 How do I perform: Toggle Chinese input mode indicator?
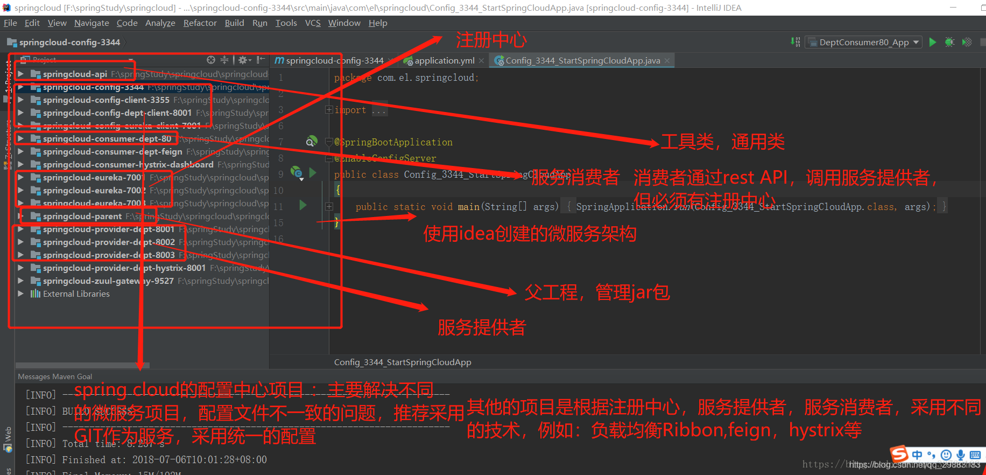pos(917,455)
